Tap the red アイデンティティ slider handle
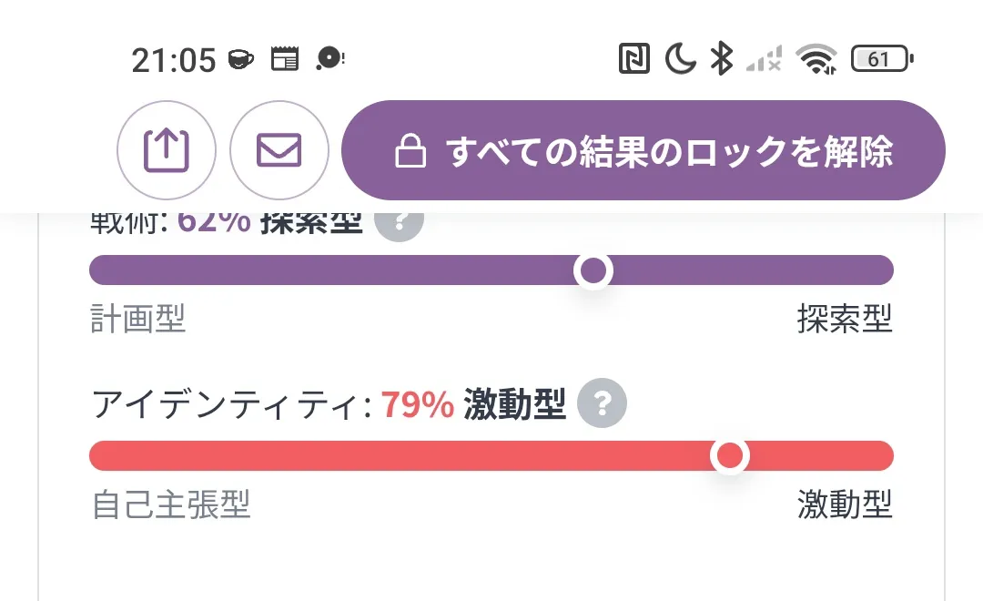 coord(729,455)
